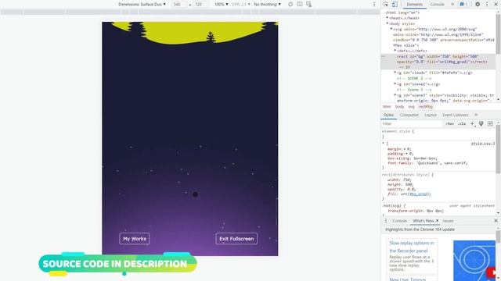Open Slow replay options in the Recorder link
The image size is (501, 281).
(x=412, y=247)
